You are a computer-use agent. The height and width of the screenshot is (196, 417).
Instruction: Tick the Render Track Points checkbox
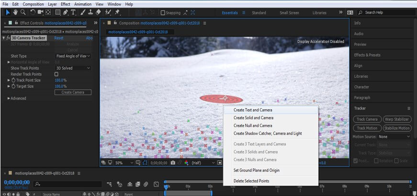point(56,74)
